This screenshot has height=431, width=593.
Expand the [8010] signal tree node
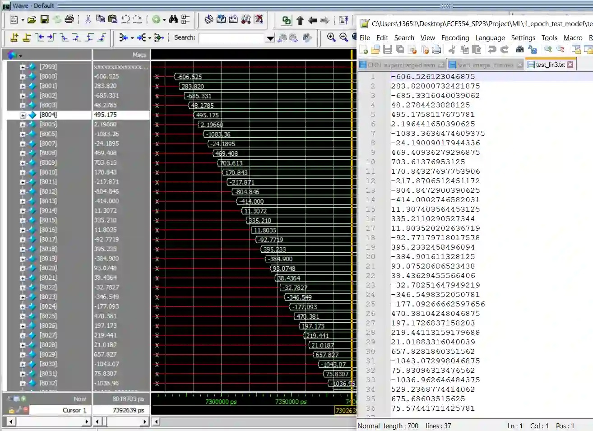click(23, 172)
